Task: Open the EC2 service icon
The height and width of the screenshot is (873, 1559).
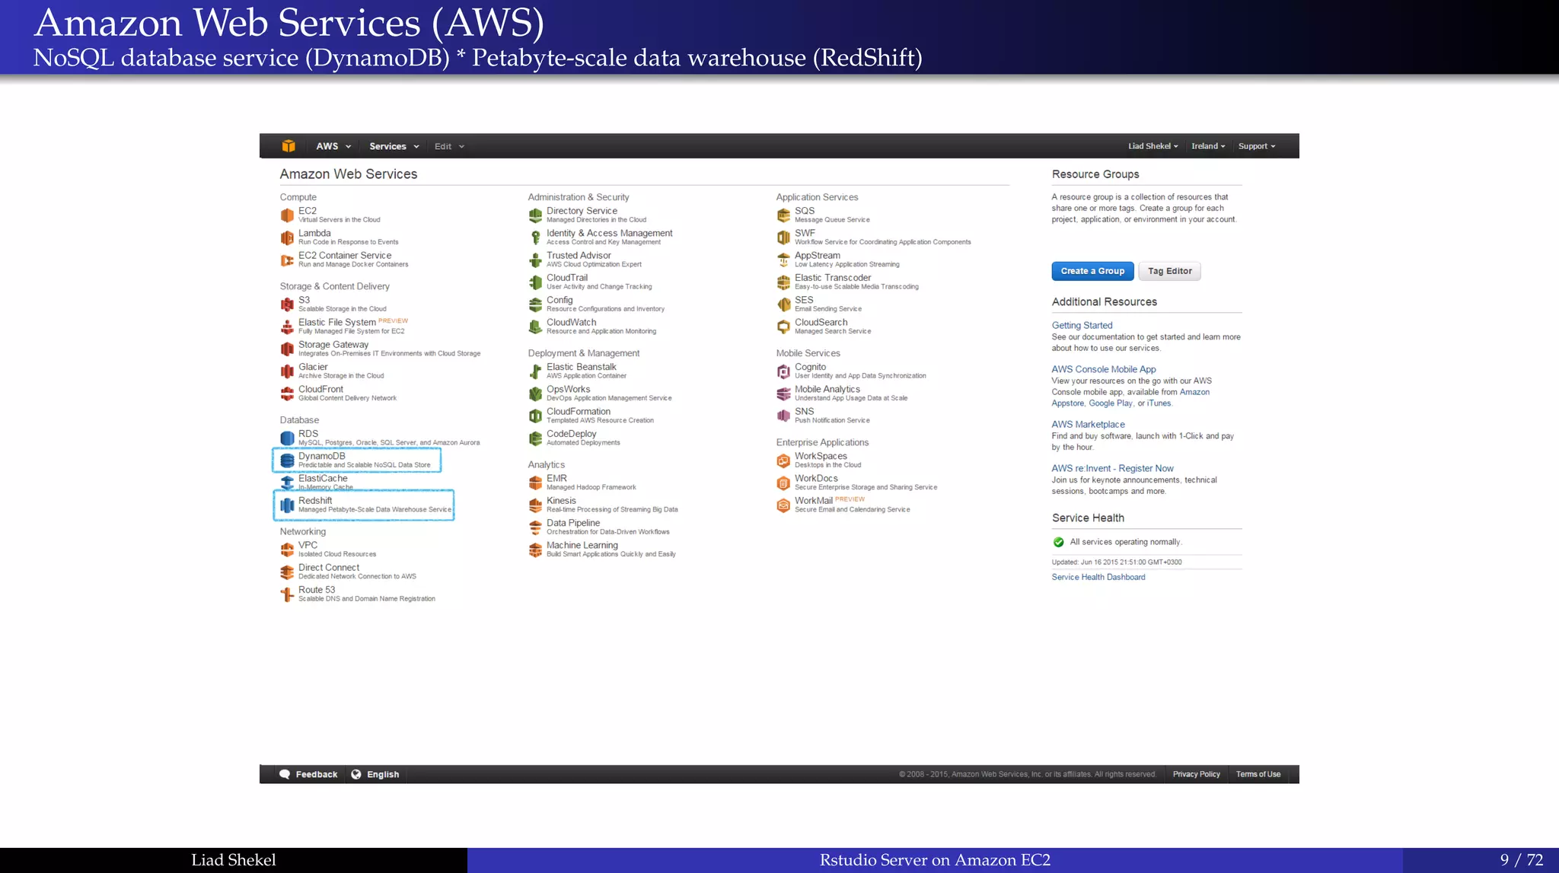Action: click(x=287, y=215)
